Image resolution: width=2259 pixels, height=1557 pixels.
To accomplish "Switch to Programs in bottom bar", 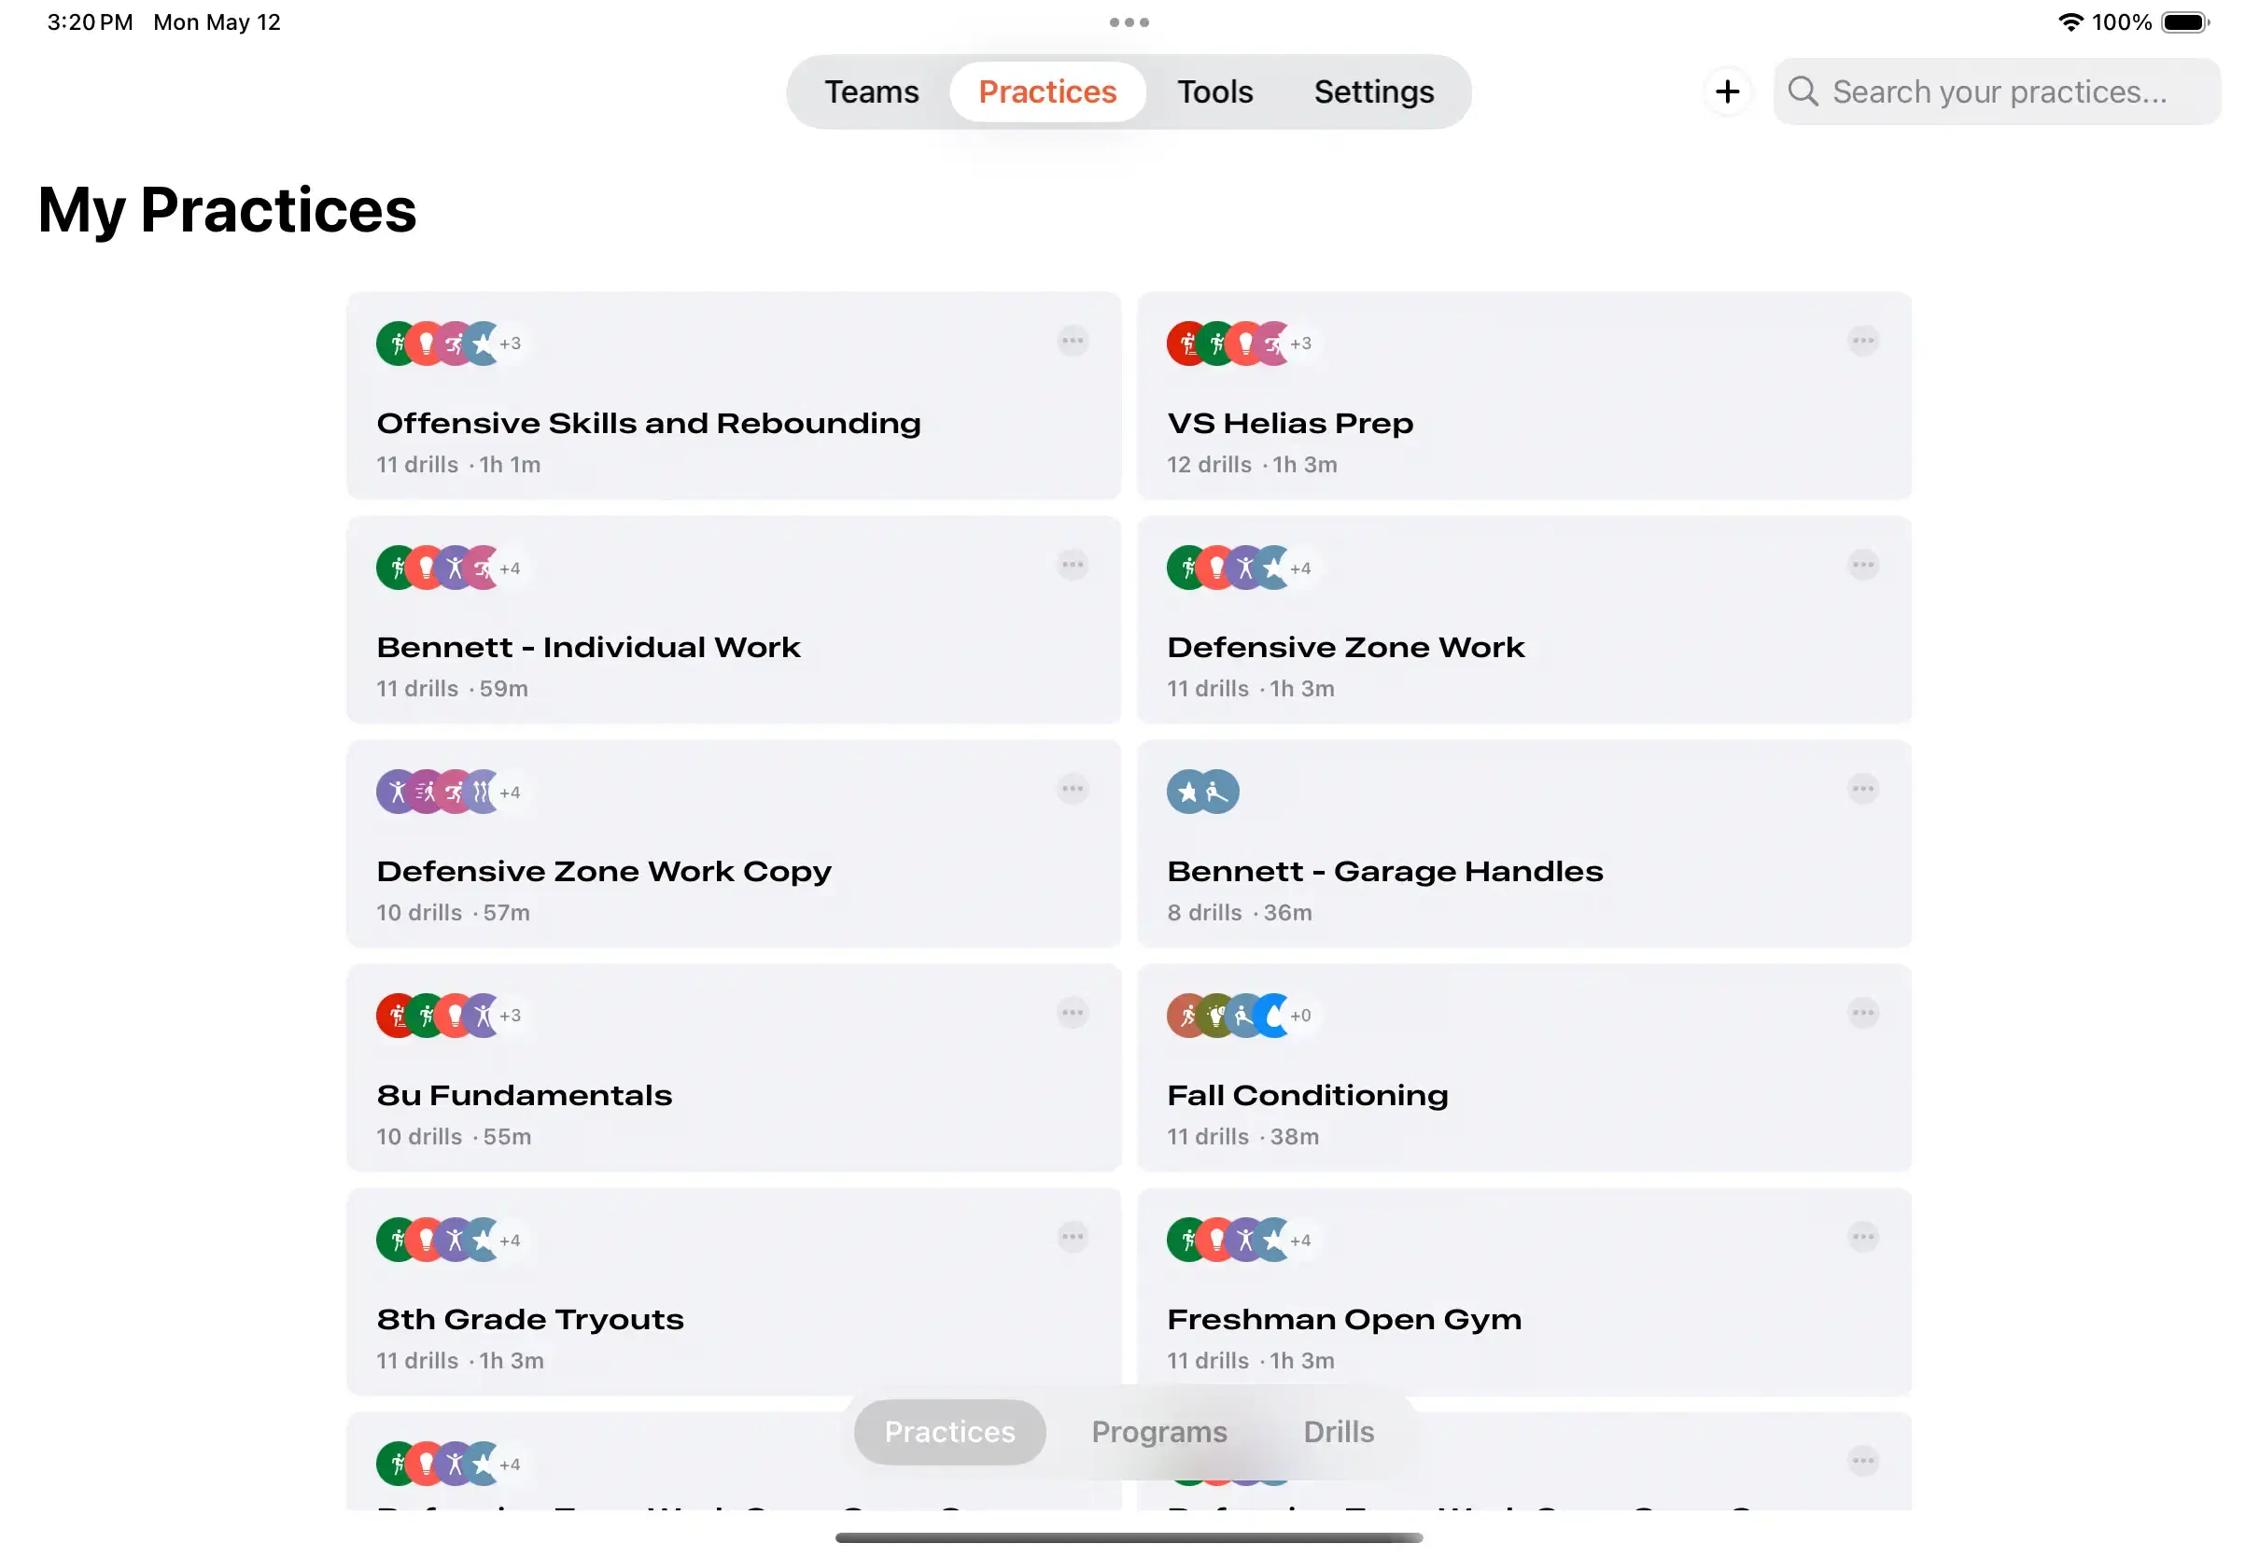I will coord(1158,1431).
